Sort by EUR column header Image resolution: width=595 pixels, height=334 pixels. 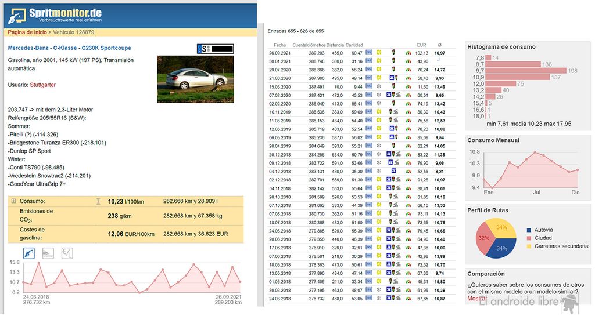point(422,45)
